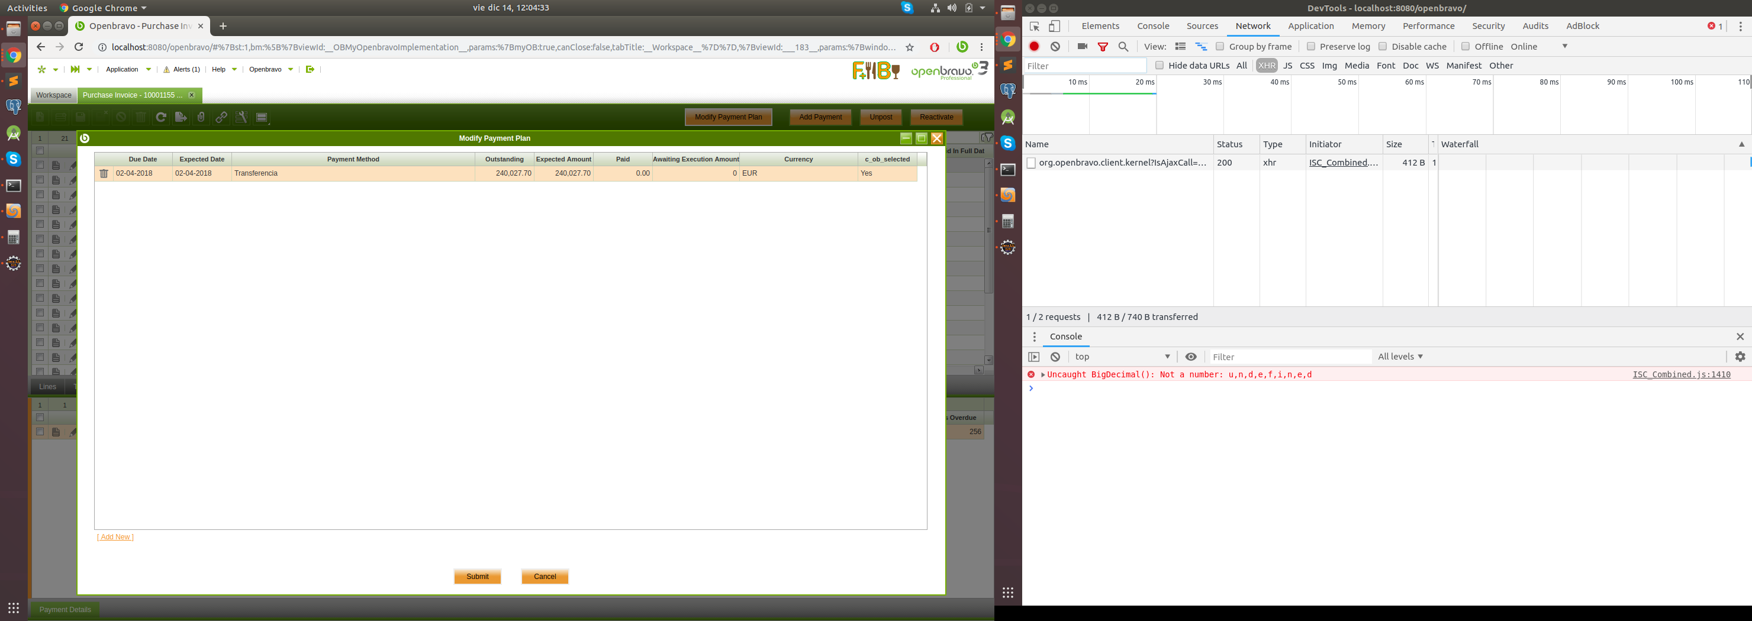Screen dimensions: 1752x621
Task: Click the Submit button
Action: pos(478,576)
